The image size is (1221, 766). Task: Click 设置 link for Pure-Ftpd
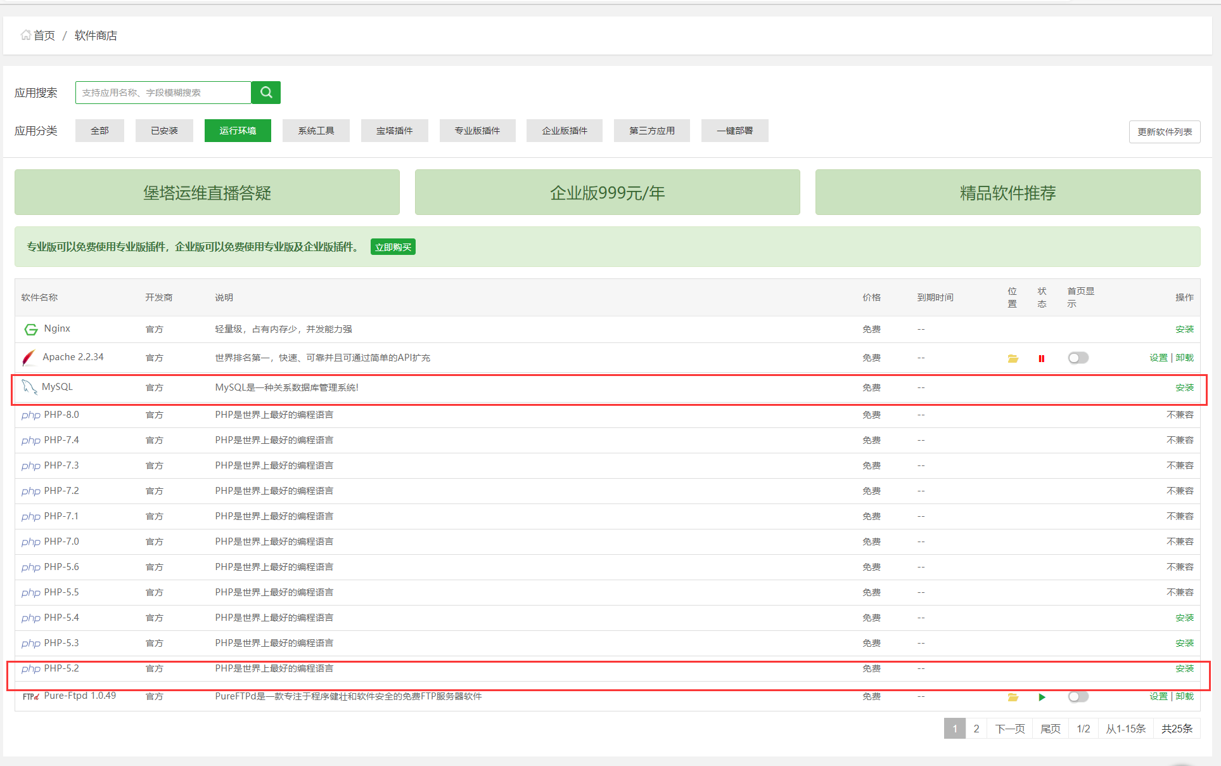(1158, 696)
